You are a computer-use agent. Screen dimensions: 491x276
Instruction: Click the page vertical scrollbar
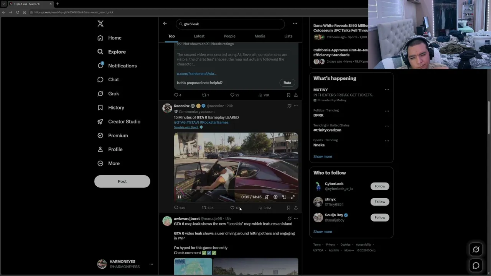pyautogui.click(x=489, y=118)
